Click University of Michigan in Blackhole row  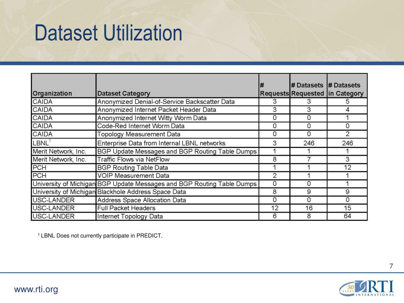point(64,192)
